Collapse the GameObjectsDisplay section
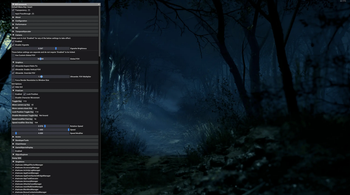This screenshot has width=350, height=195. click(x=55, y=147)
